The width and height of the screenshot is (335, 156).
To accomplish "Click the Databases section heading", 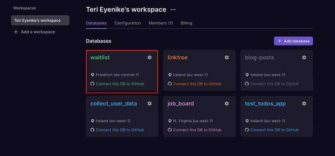I will (x=98, y=41).
